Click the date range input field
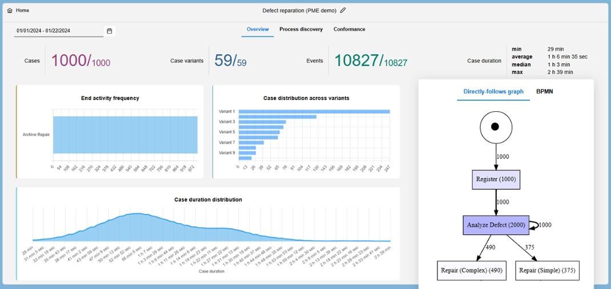Screen dimensions: 611x289 pos(58,31)
